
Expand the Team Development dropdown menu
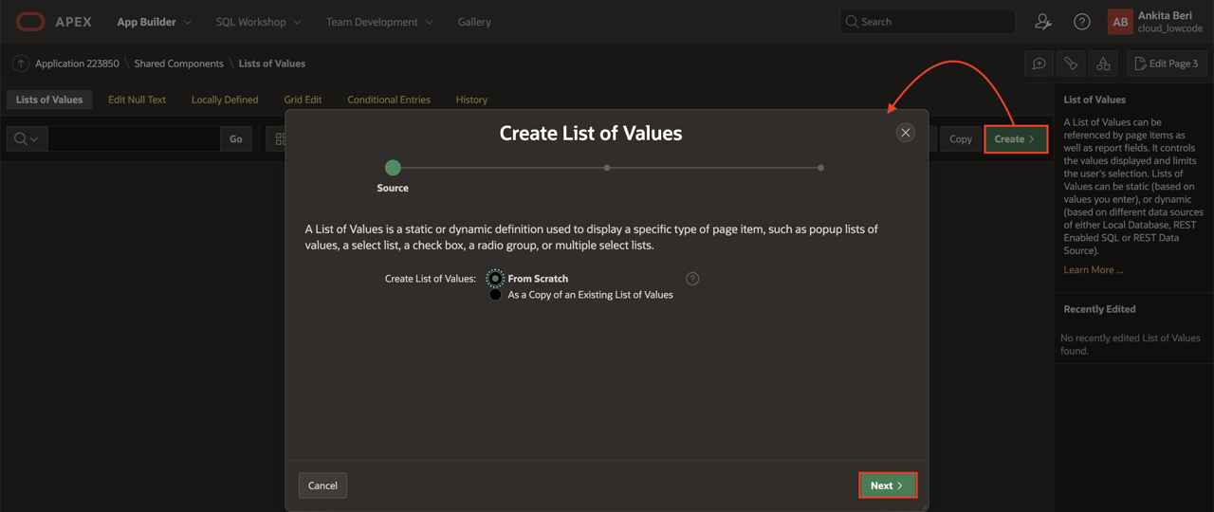click(379, 22)
